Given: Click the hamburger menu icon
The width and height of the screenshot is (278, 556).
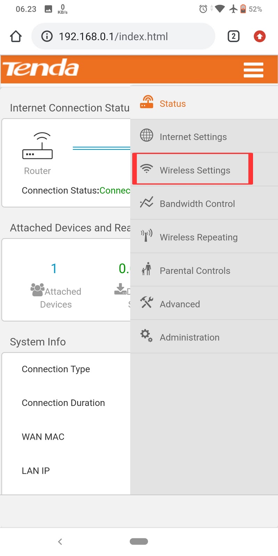Looking at the screenshot, I should [x=253, y=70].
